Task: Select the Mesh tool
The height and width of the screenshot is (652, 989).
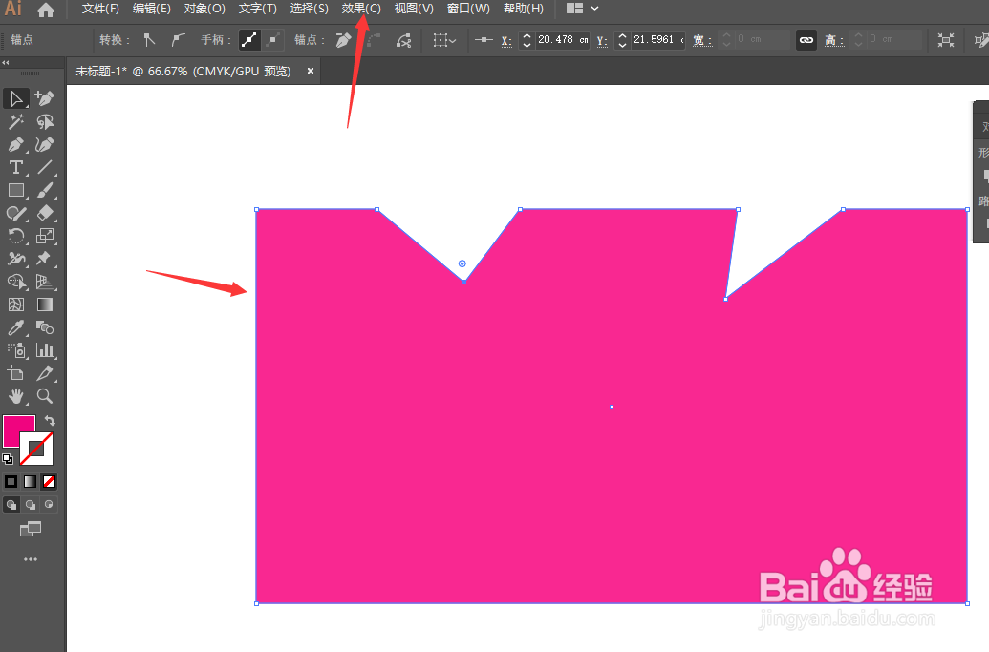Action: click(16, 305)
